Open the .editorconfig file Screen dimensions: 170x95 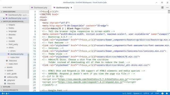coord(12,77)
